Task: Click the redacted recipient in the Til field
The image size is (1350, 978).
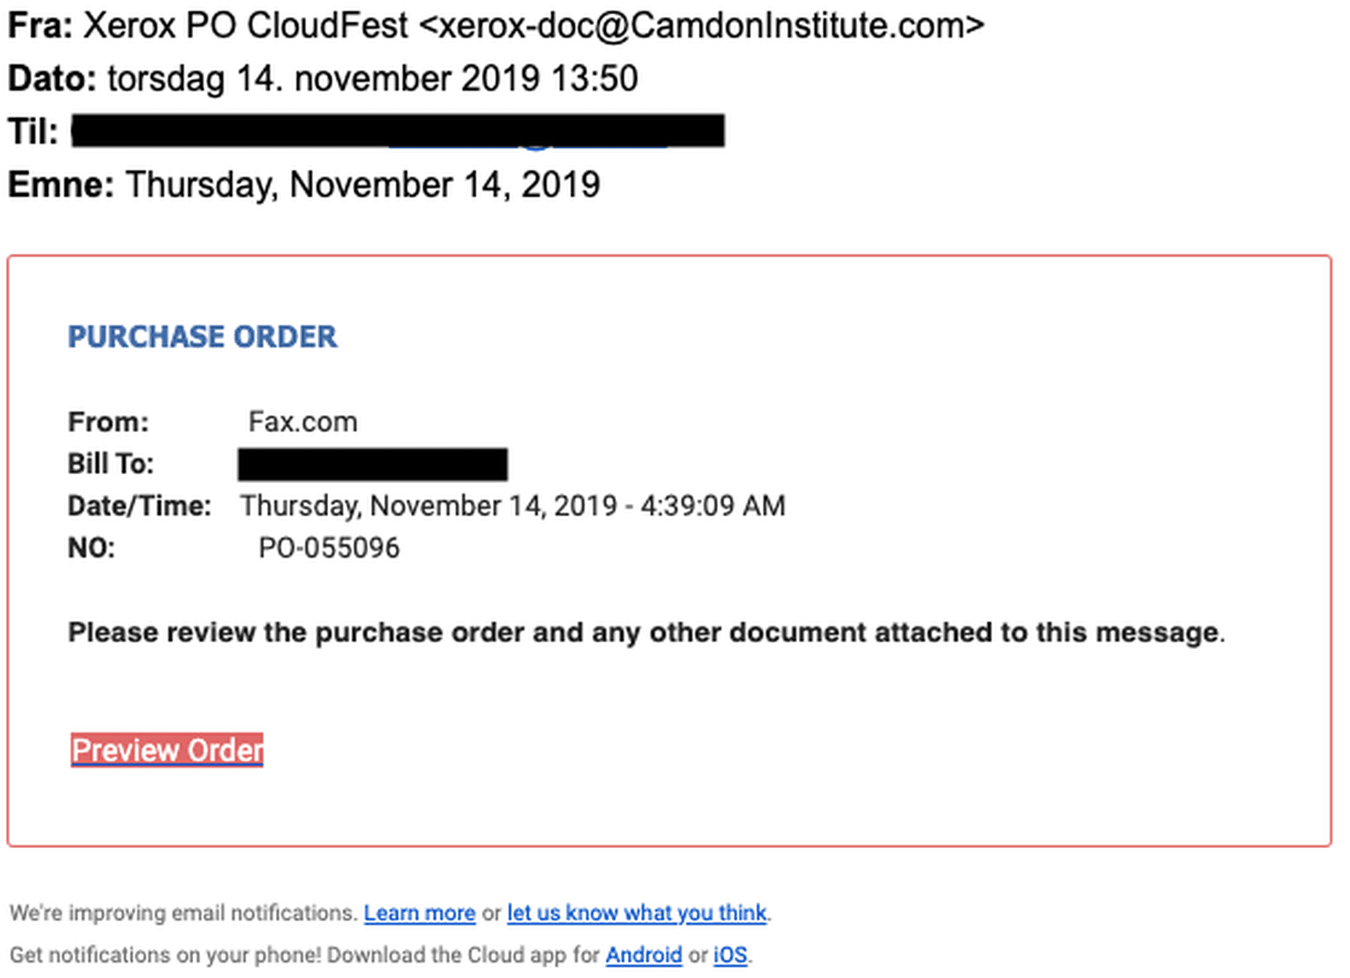Action: click(398, 131)
